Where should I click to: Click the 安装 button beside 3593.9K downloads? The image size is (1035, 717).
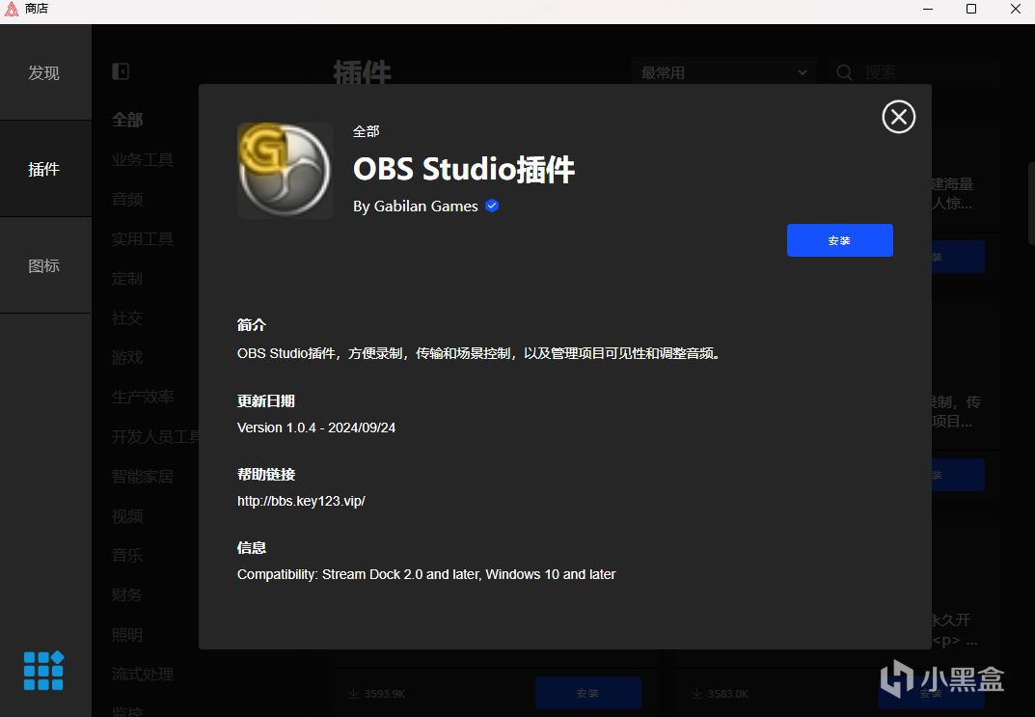tap(587, 693)
